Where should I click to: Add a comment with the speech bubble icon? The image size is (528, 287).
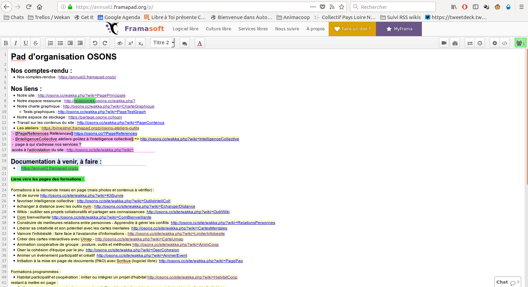pos(184,43)
